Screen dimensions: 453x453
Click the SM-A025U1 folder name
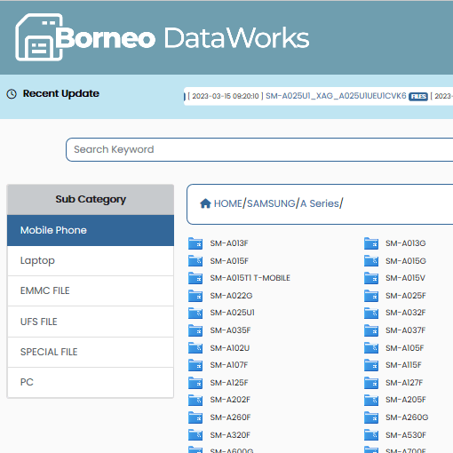pos(233,313)
